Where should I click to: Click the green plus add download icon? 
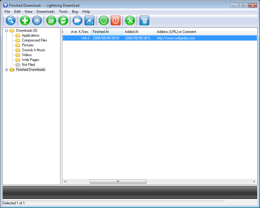click(x=25, y=20)
